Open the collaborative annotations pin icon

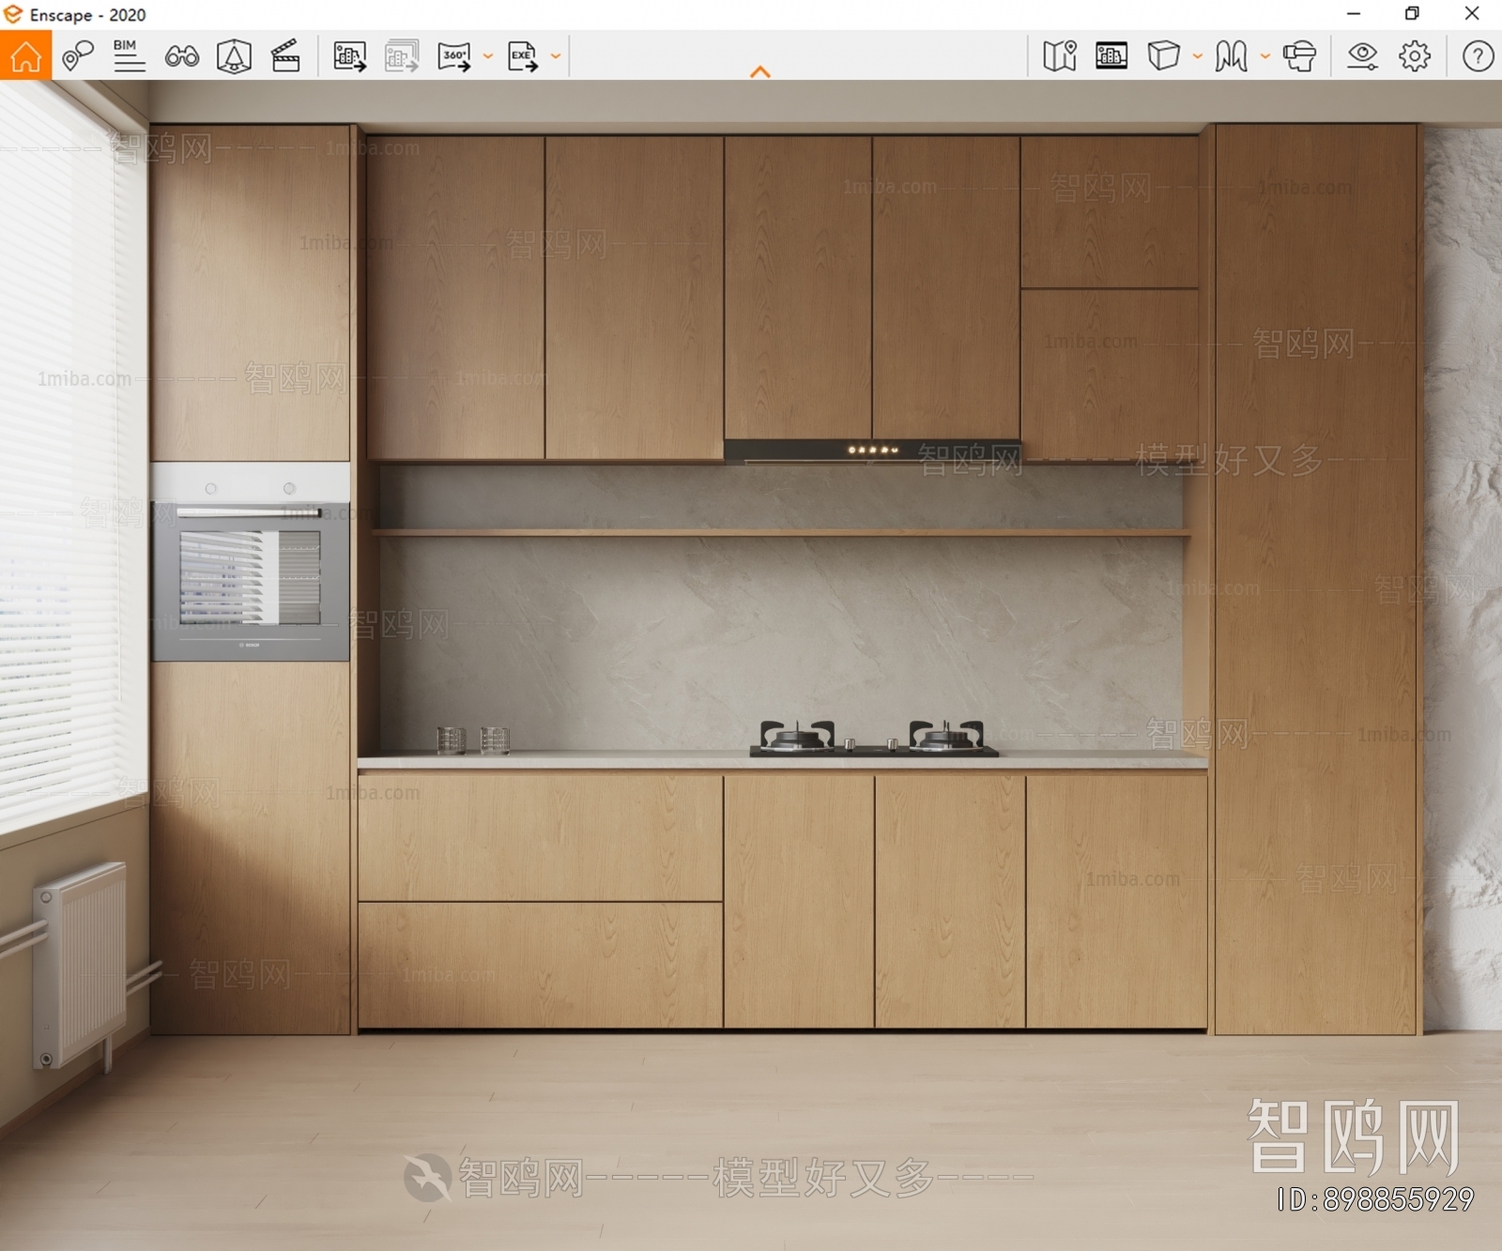coord(78,56)
